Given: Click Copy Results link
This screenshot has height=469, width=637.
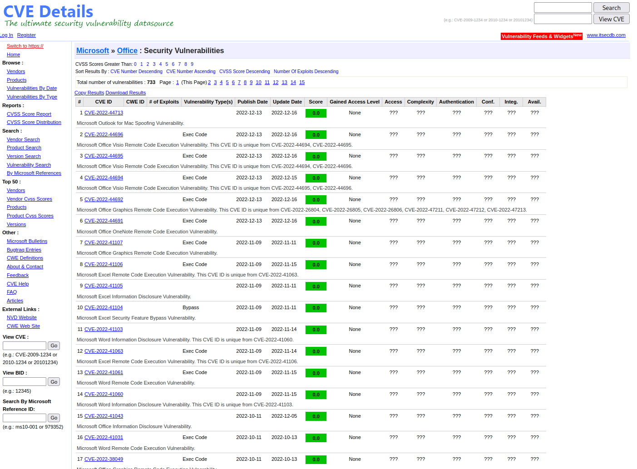Looking at the screenshot, I should 89,93.
